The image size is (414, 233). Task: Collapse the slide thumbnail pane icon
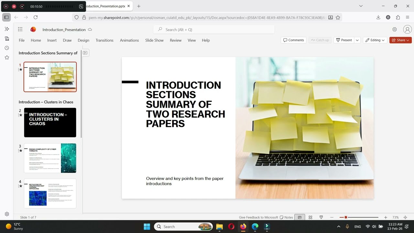pos(85,53)
